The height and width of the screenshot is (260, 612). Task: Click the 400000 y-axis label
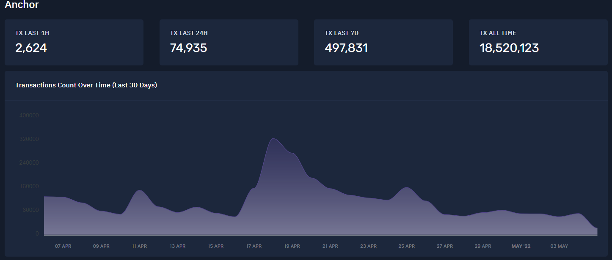(29, 116)
